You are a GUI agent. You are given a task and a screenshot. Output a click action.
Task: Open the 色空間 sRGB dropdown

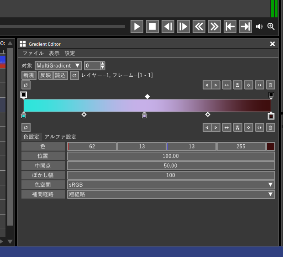[x=171, y=184]
